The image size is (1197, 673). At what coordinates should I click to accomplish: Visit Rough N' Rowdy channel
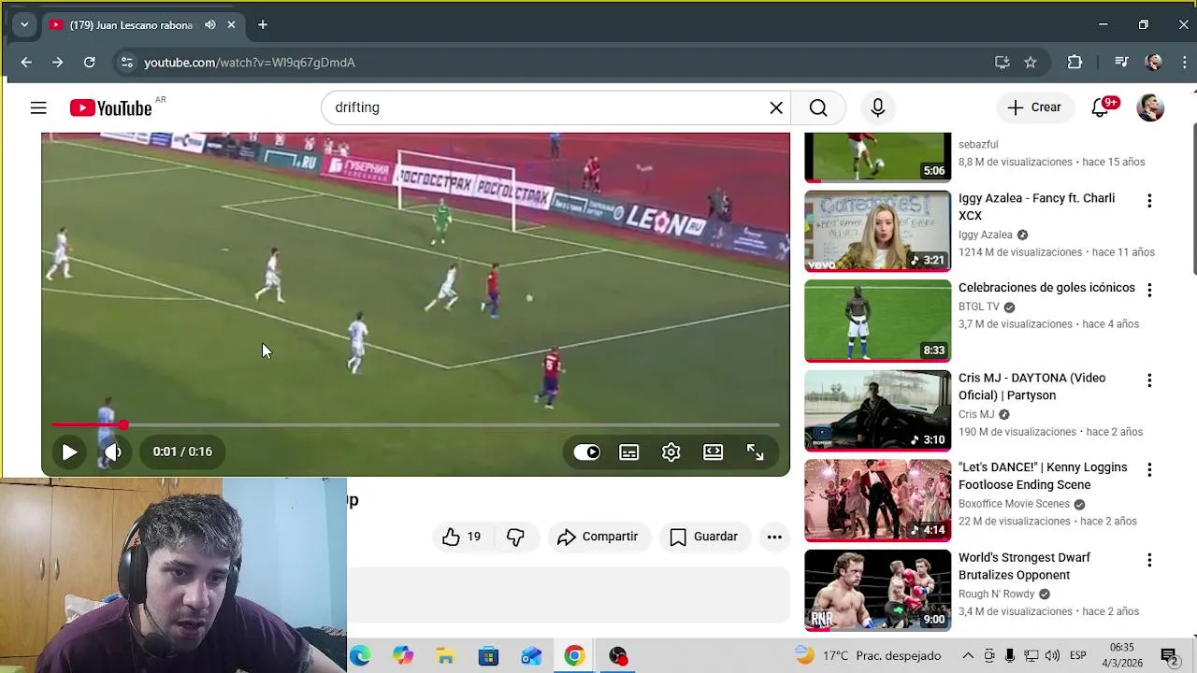(x=996, y=594)
